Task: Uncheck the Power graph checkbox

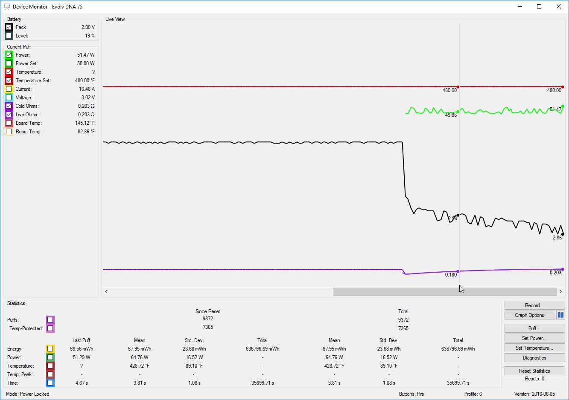Action: 9,55
